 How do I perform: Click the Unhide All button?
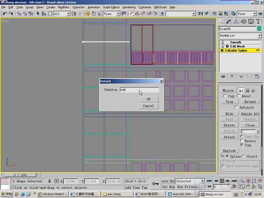(x=250, y=114)
